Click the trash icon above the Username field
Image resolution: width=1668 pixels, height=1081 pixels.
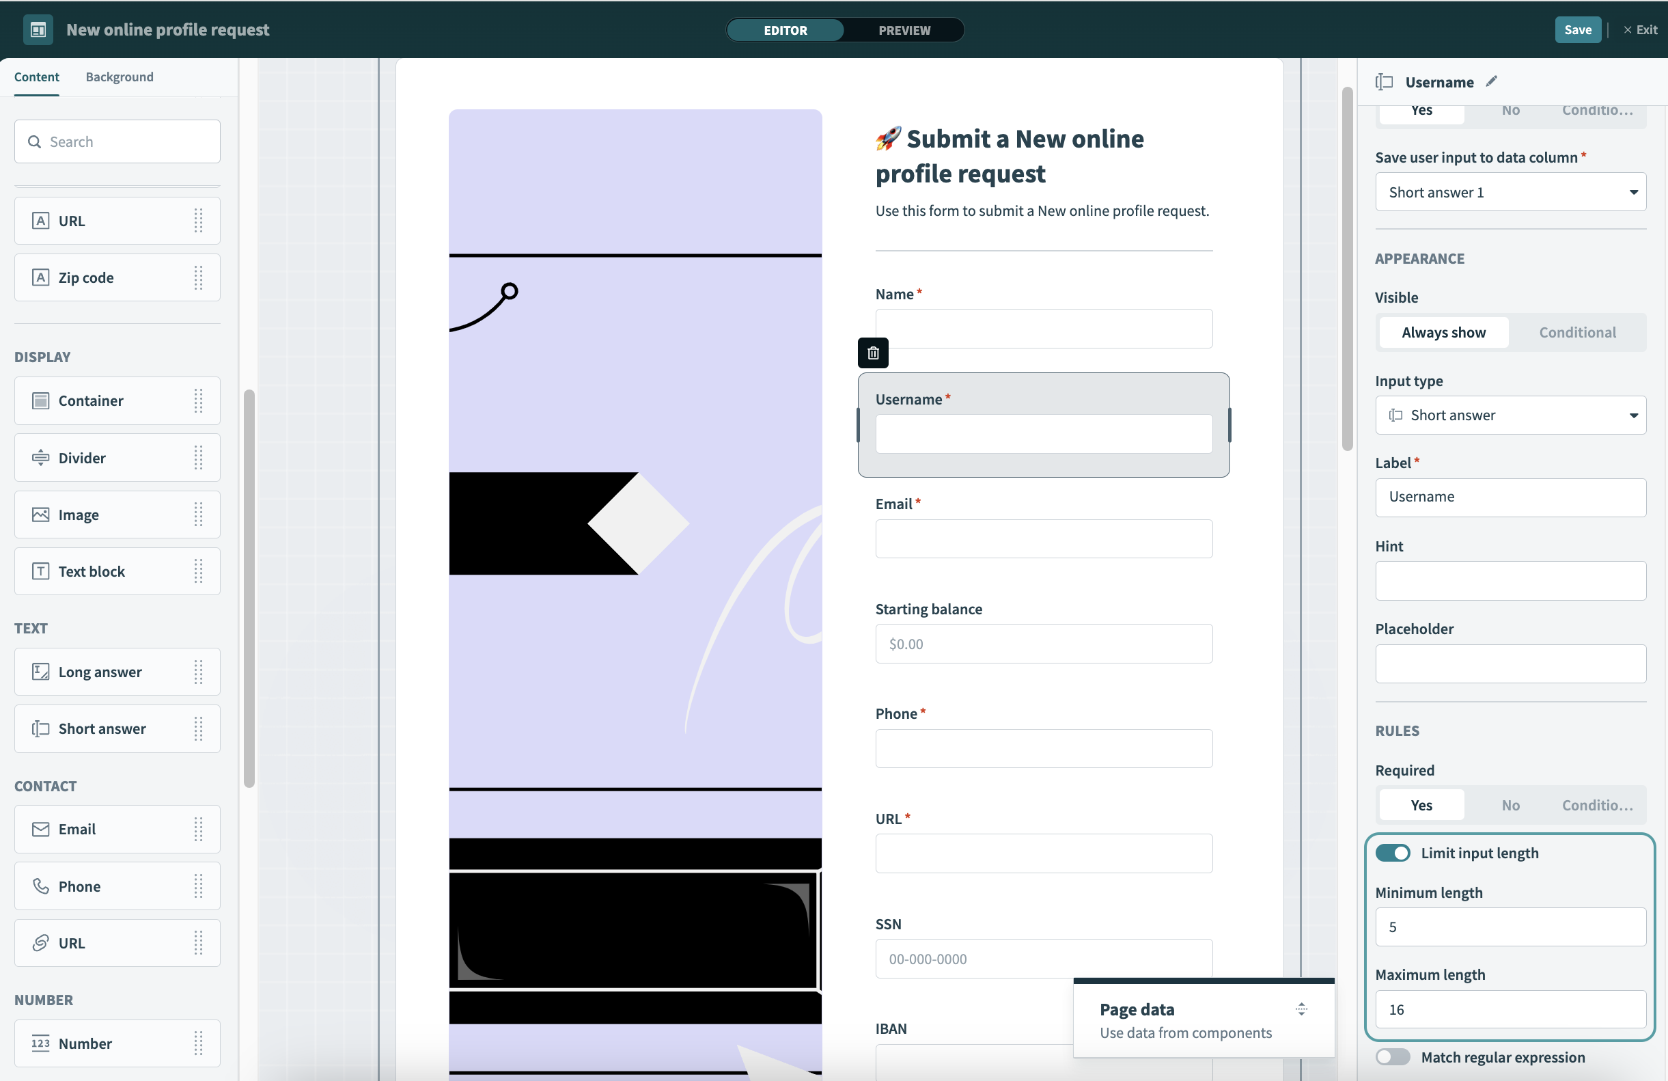coord(872,353)
